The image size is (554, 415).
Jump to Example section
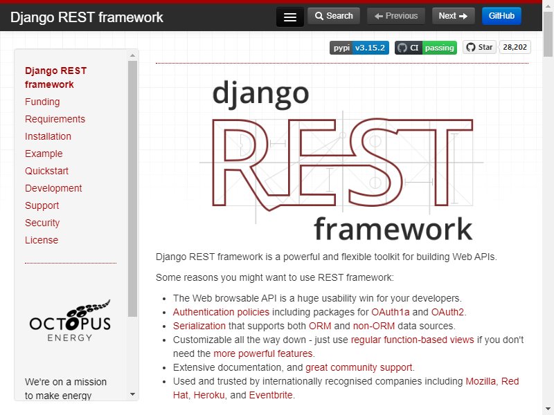pyautogui.click(x=44, y=154)
